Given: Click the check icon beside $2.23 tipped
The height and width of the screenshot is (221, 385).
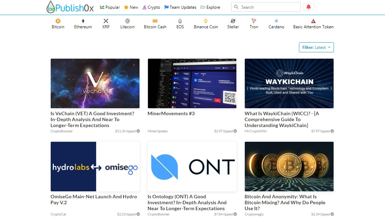Looking at the screenshot, I should click(138, 214).
